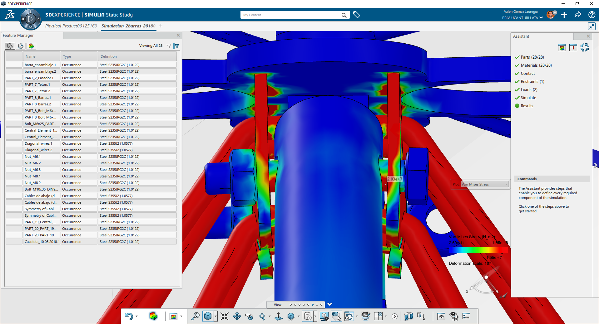Open the dropdown beside cylinder-gear icon
The image size is (599, 324).
click(315, 317)
